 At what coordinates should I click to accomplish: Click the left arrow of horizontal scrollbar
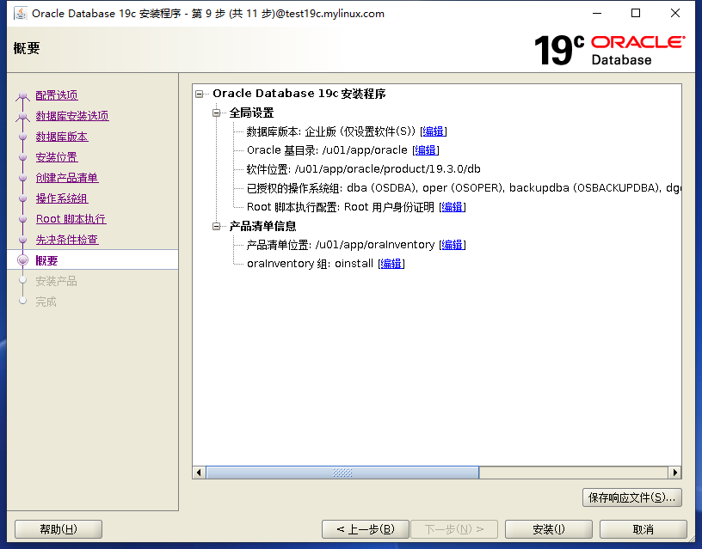[x=200, y=472]
